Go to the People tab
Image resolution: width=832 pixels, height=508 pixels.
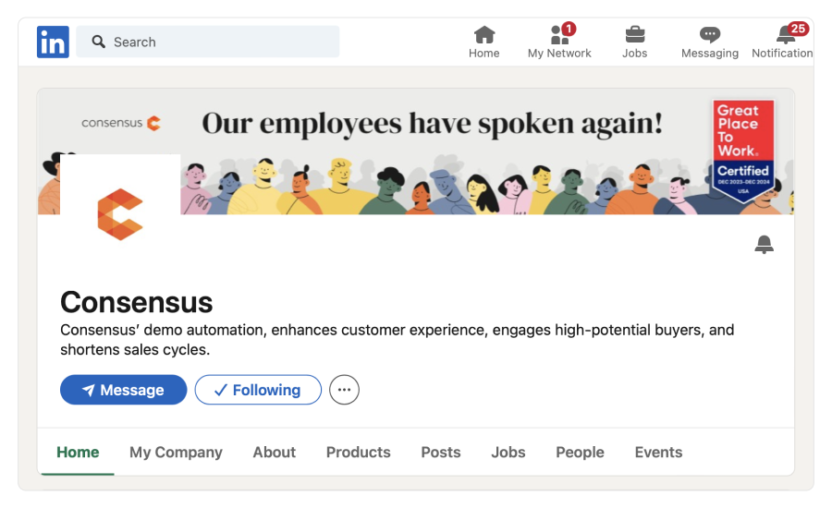click(x=580, y=453)
